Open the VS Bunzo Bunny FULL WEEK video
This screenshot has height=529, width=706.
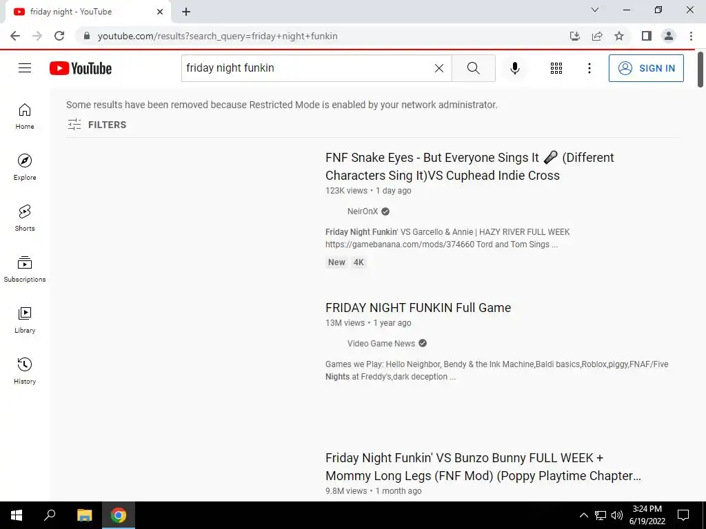(483, 467)
